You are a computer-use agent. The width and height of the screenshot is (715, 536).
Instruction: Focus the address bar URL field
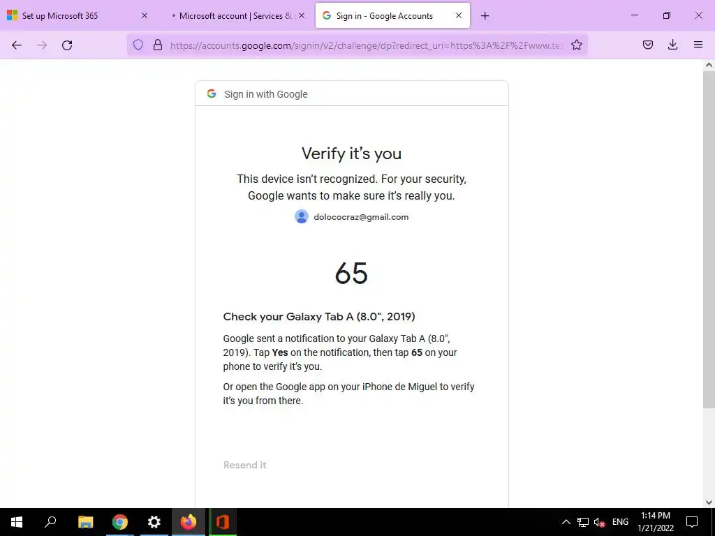pyautogui.click(x=366, y=45)
